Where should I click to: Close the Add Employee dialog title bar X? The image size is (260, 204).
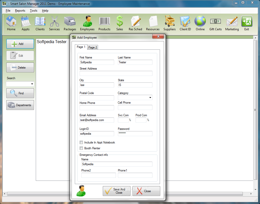(158, 36)
